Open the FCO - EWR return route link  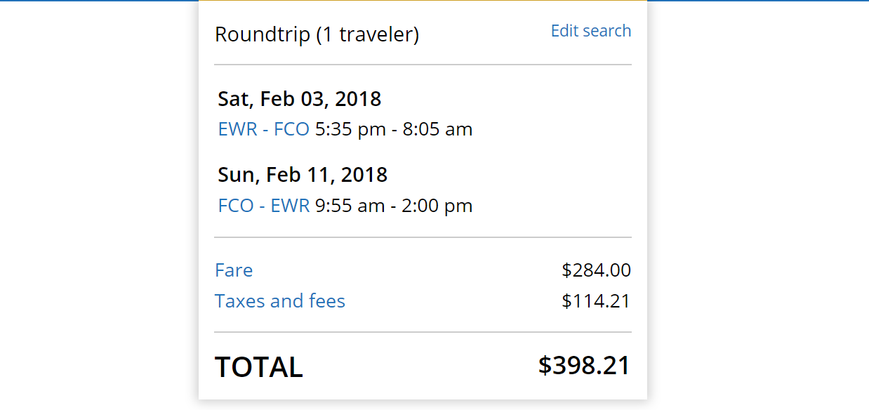click(263, 206)
